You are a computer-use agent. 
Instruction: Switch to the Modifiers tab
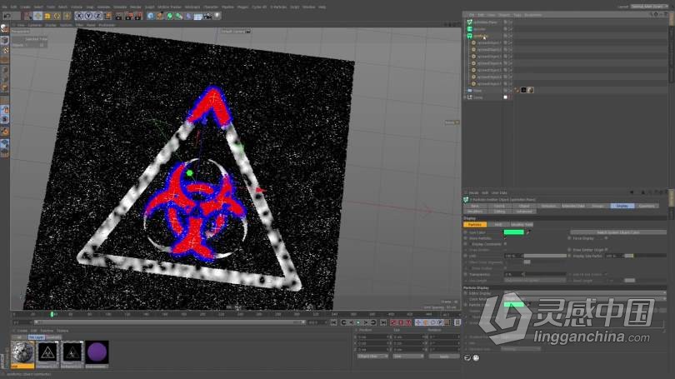coord(475,212)
